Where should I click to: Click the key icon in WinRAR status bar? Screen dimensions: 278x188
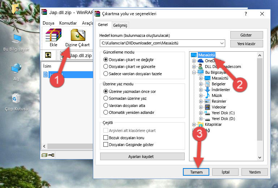tap(51, 155)
